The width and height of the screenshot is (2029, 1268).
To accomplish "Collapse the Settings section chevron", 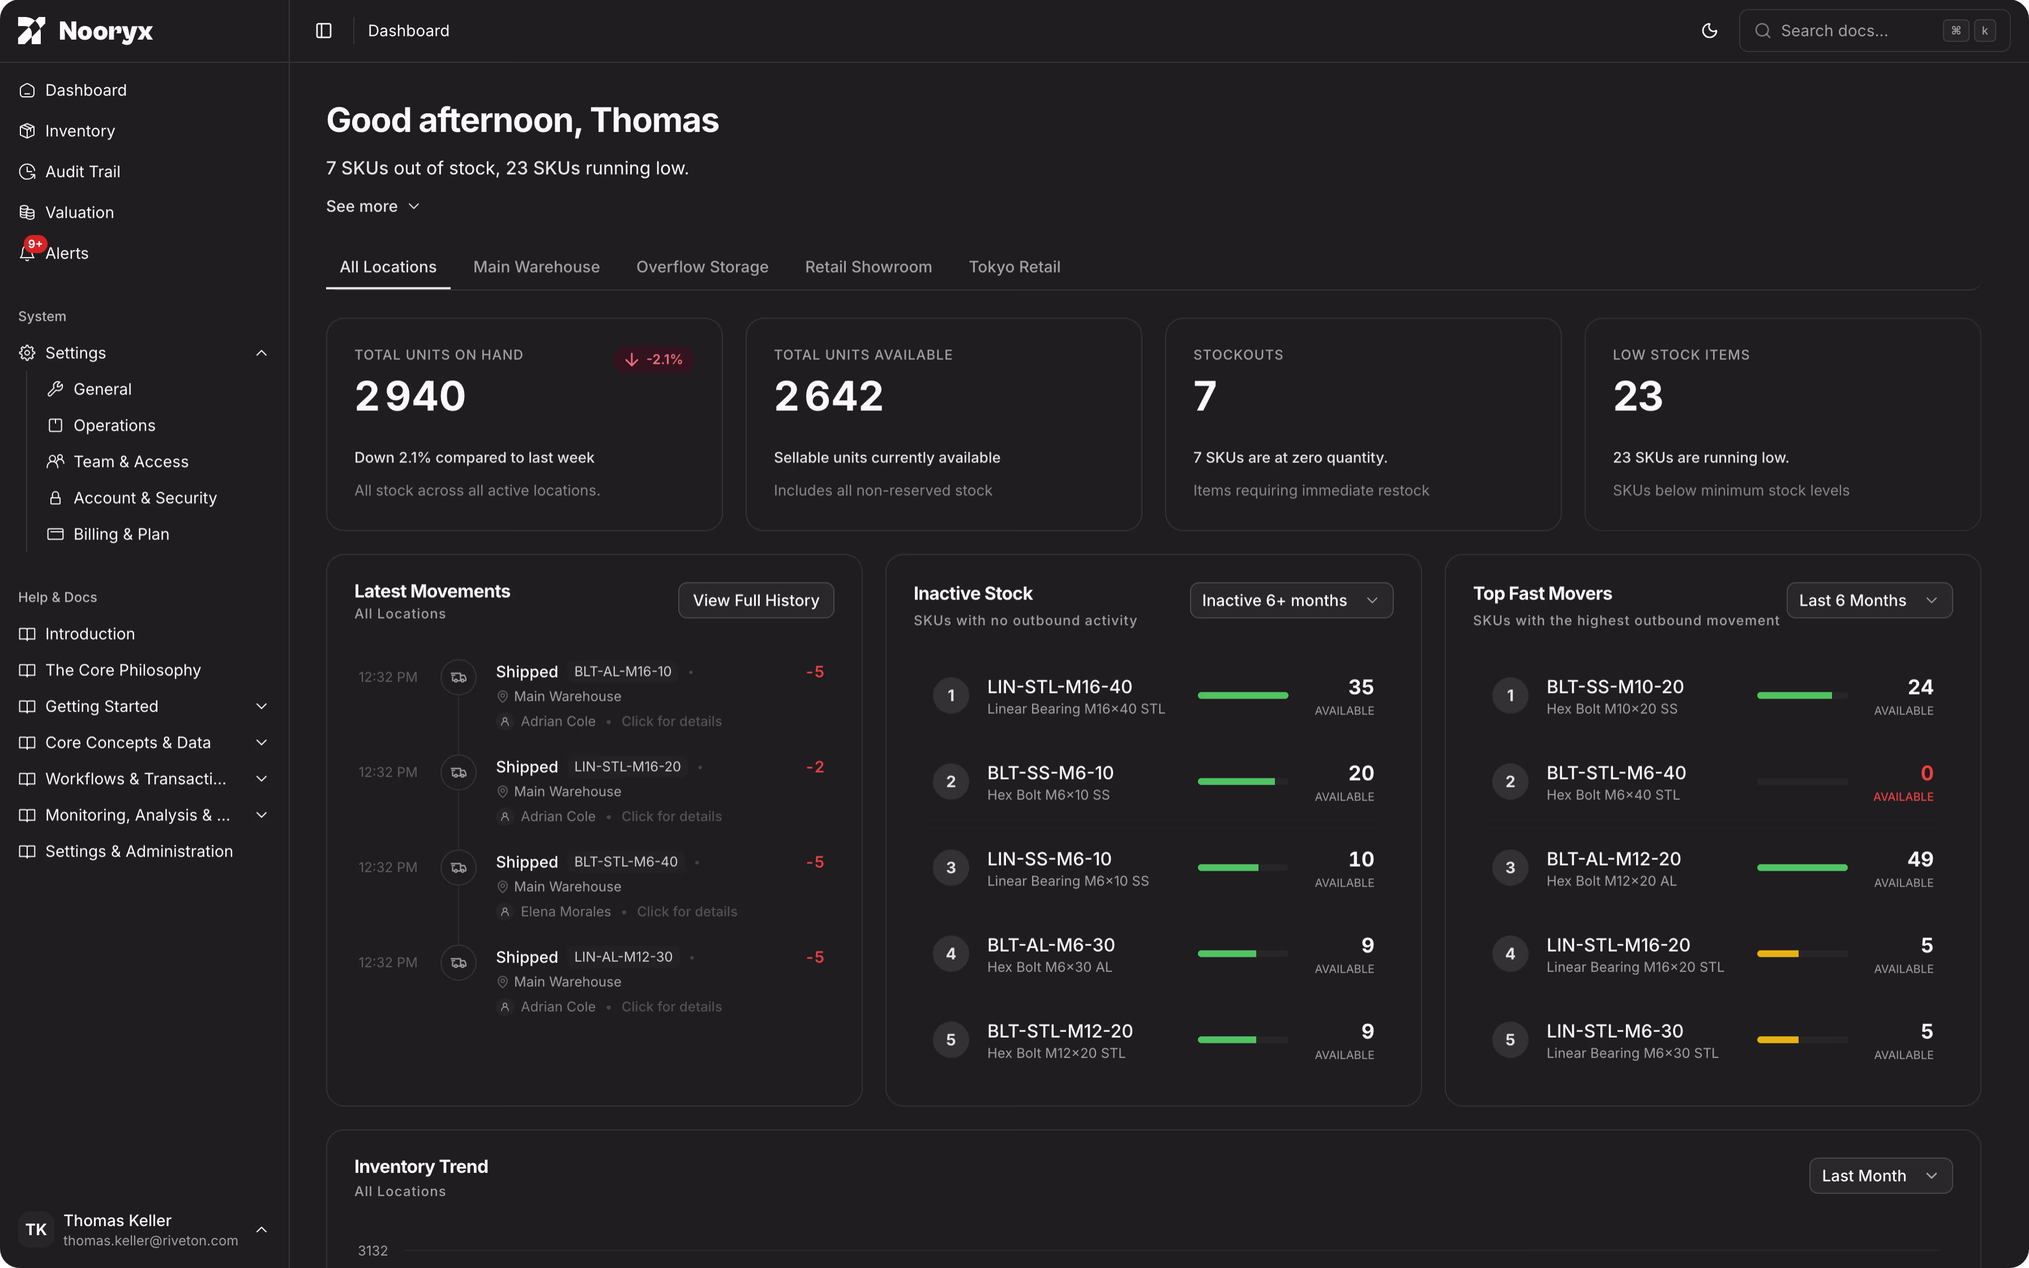I will pos(261,352).
